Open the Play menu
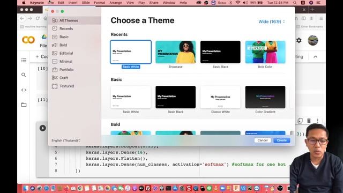The width and height of the screenshot is (343, 193). [141, 3]
